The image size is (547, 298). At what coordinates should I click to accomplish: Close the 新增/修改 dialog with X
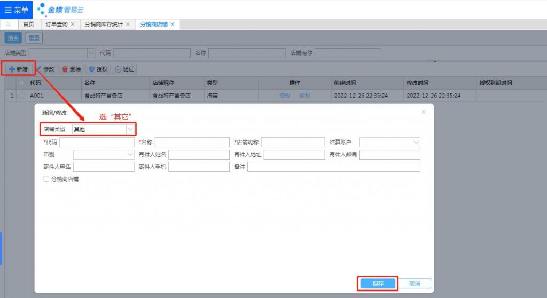424,112
